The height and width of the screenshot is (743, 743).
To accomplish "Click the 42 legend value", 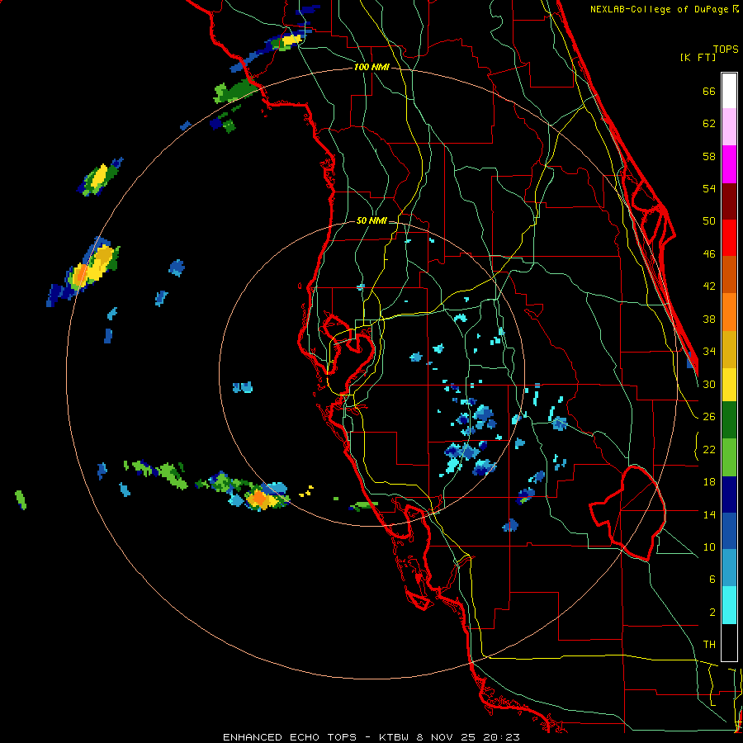I will click(709, 286).
